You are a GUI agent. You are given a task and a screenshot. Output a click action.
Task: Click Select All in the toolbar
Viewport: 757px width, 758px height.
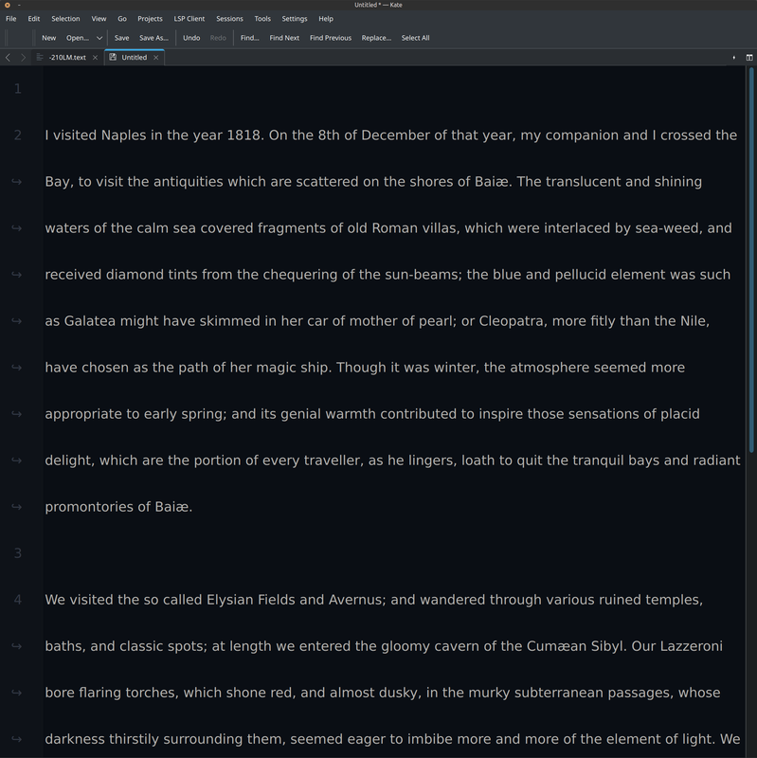(415, 38)
